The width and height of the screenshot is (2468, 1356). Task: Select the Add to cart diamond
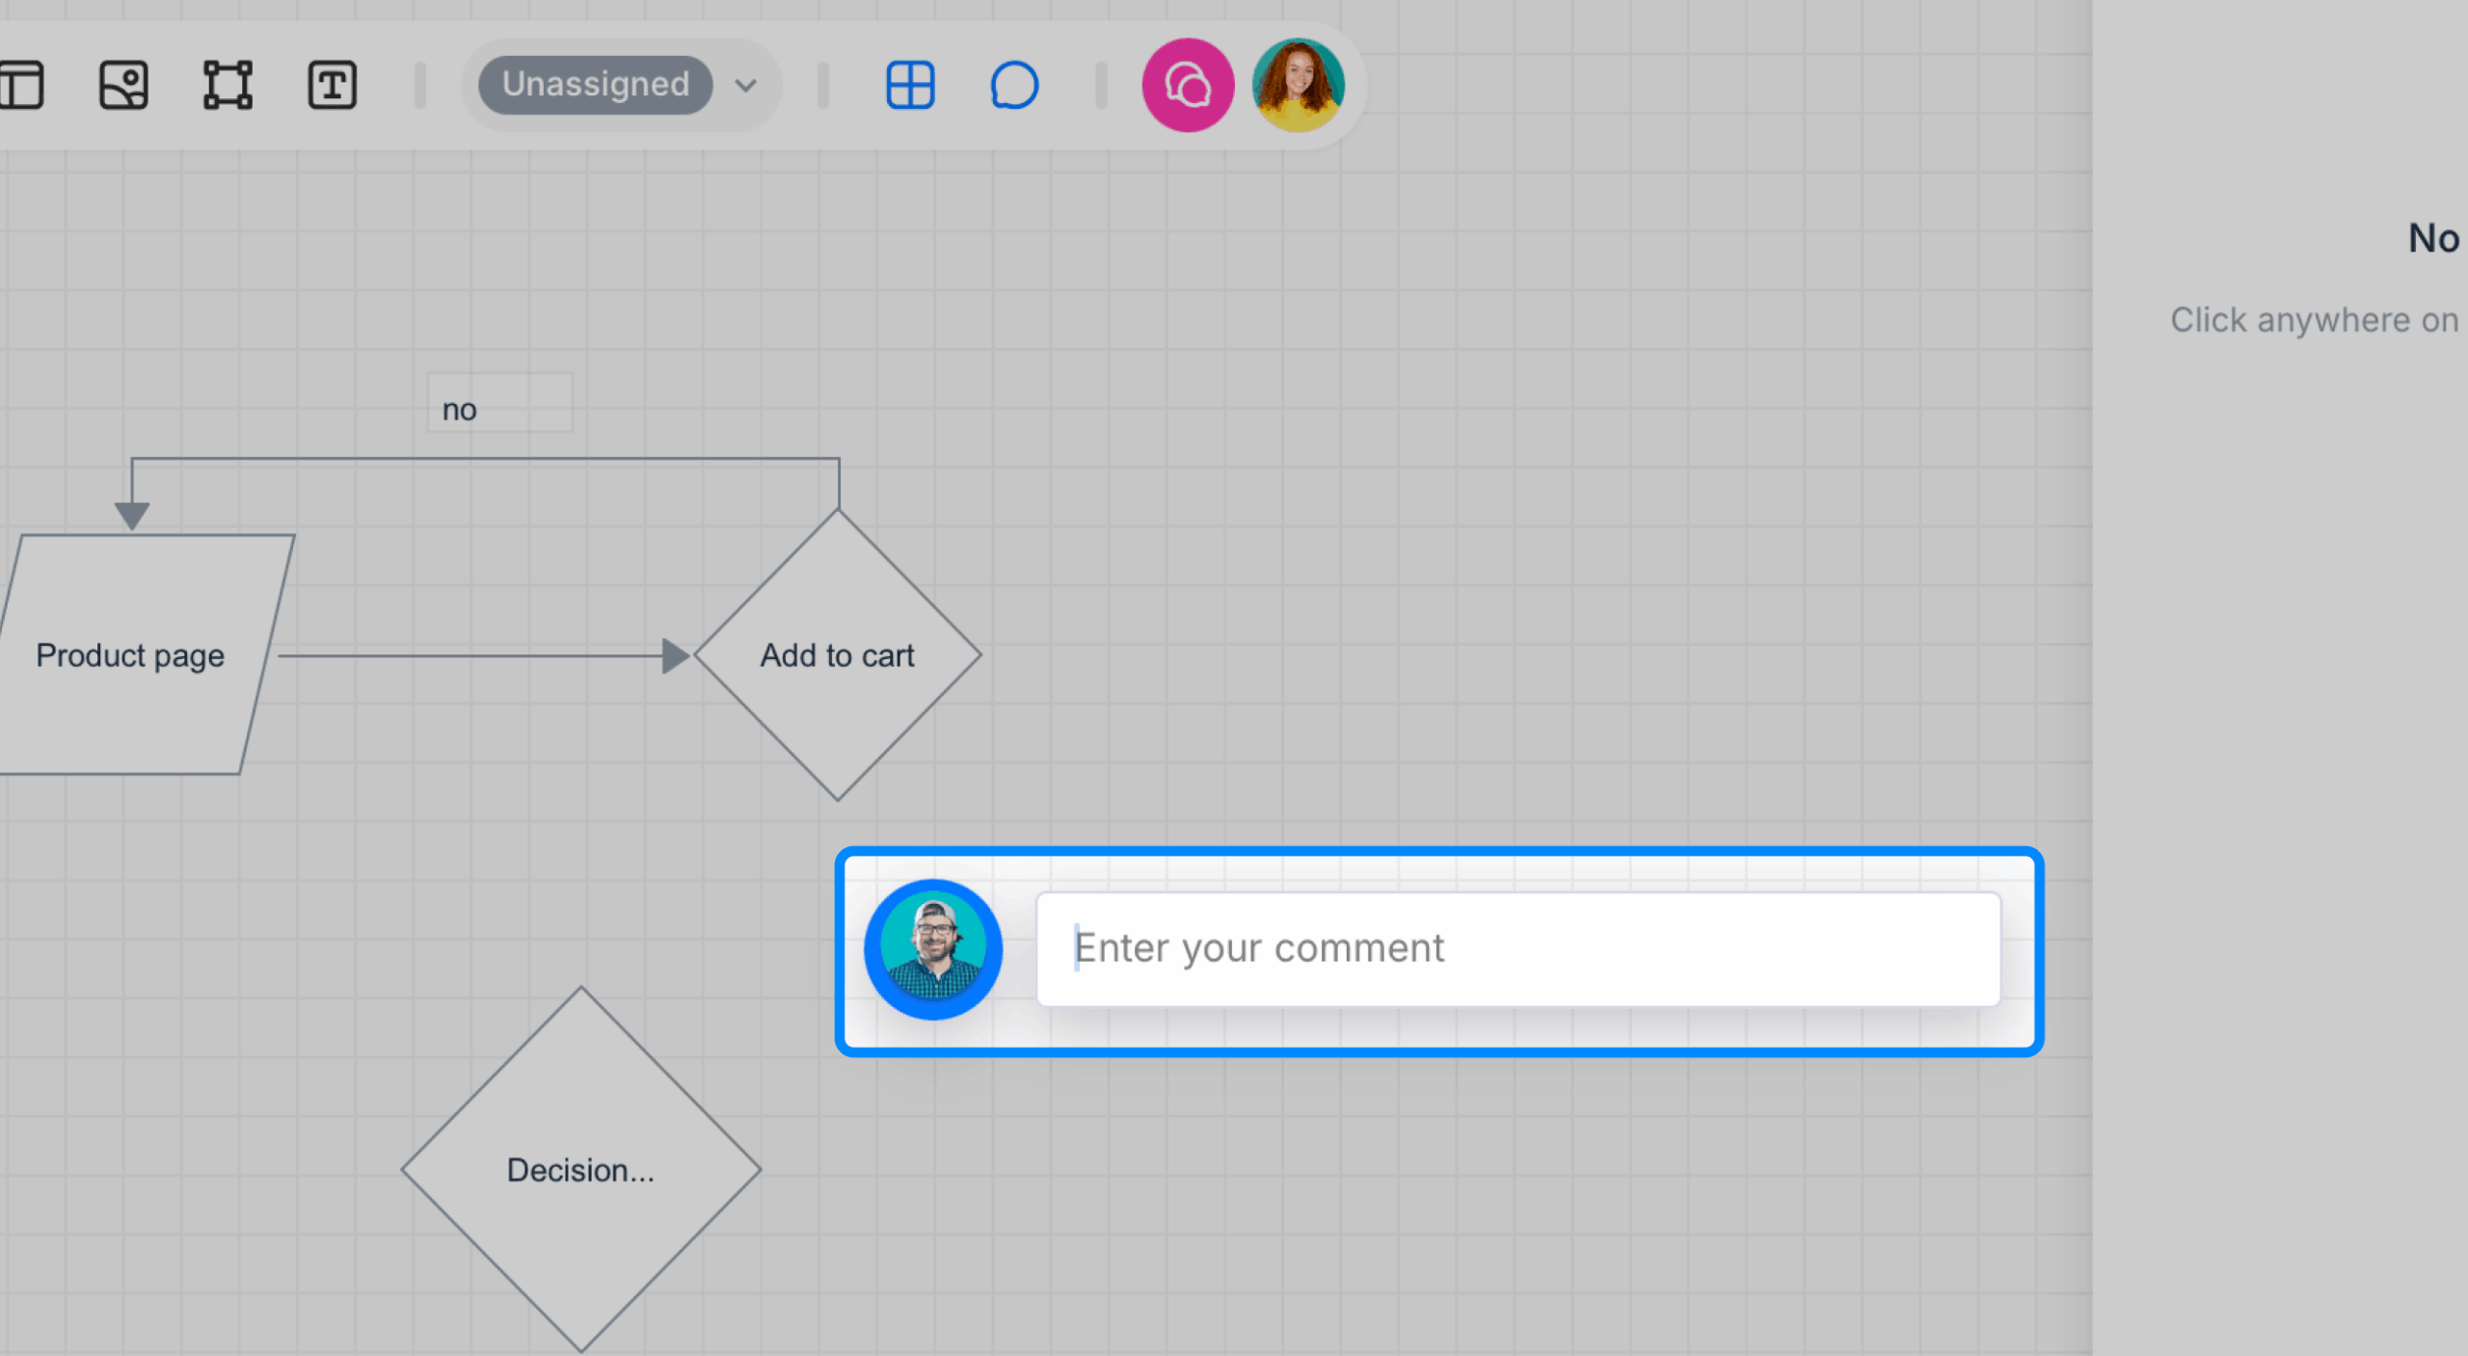click(x=837, y=654)
